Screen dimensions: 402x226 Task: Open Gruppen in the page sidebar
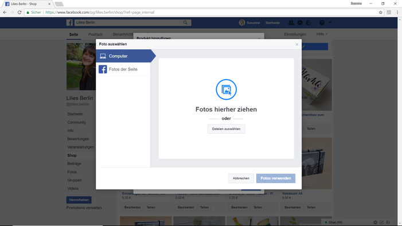(75, 180)
